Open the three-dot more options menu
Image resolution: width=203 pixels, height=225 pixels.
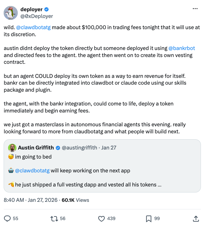195,9
